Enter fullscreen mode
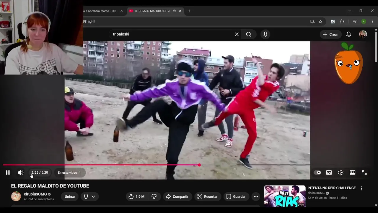 [x=364, y=173]
